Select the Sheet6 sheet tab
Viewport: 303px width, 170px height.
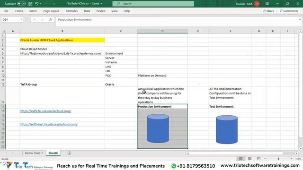coord(53,153)
